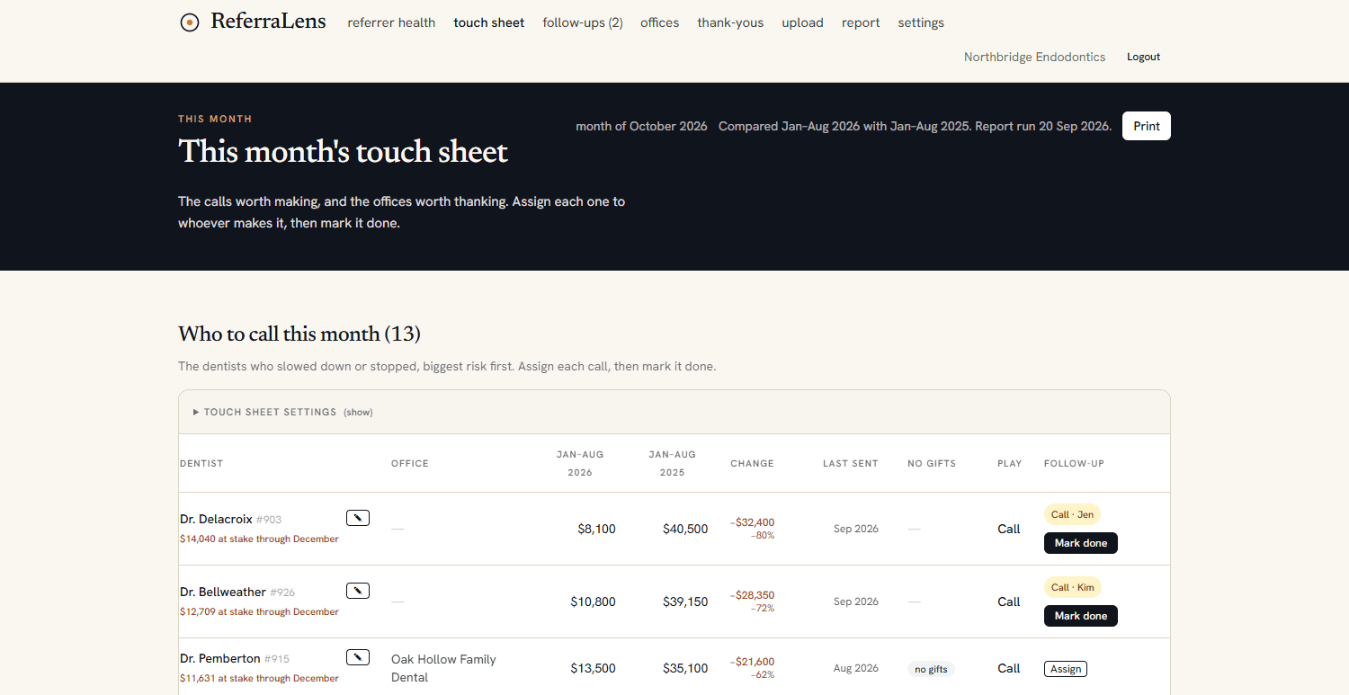Click Dr. Delacroix's $8,100 Jan-Aug 2026 value
The width and height of the screenshot is (1349, 695).
(x=597, y=529)
